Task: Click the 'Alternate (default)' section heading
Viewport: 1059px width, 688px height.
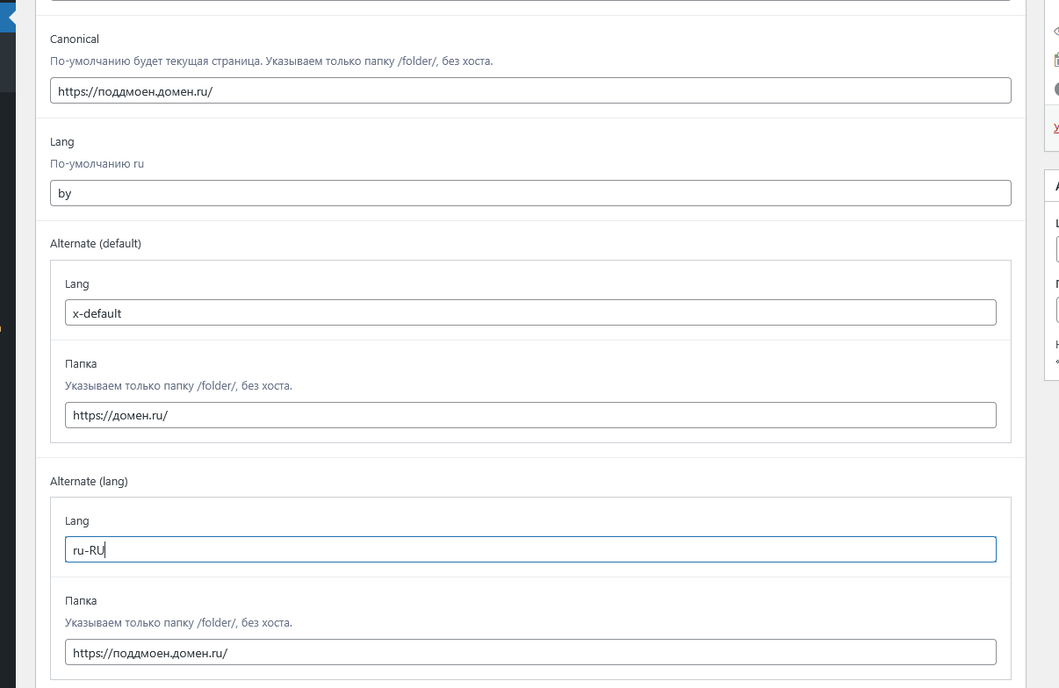Action: (96, 244)
